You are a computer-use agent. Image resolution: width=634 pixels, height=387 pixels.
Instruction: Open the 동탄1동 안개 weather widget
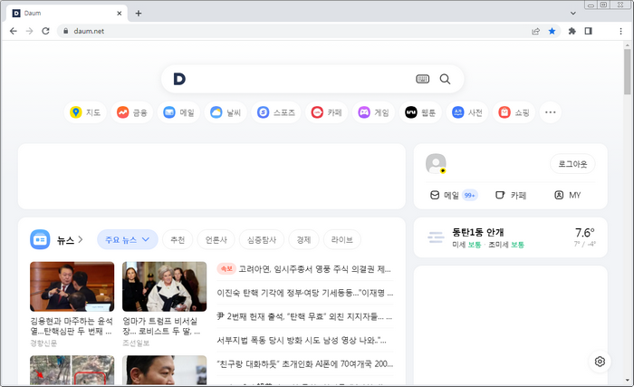tap(510, 237)
